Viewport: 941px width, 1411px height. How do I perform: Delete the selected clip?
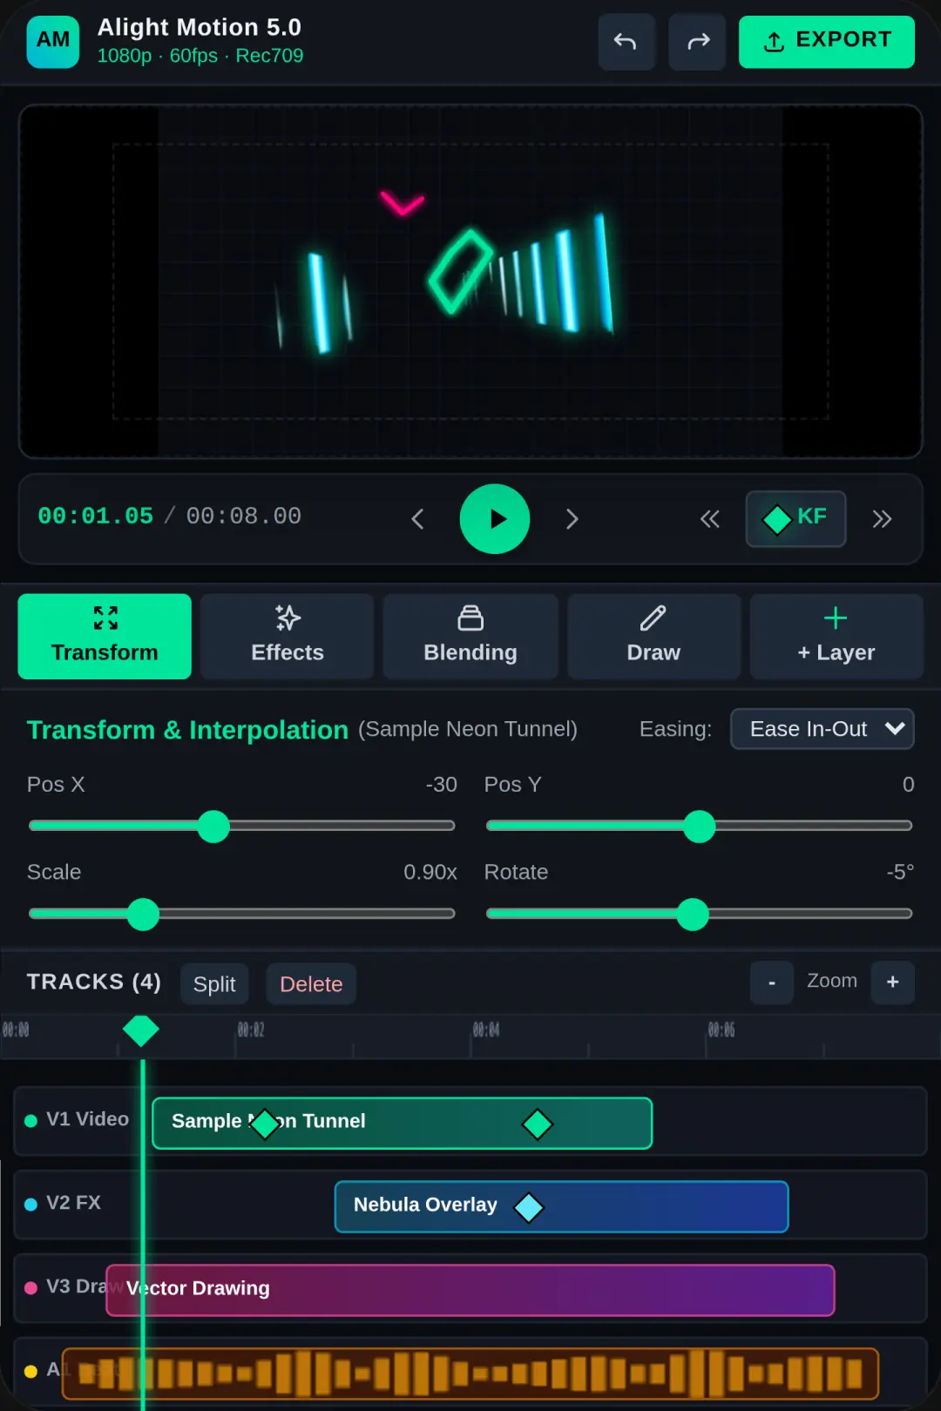coord(311,984)
